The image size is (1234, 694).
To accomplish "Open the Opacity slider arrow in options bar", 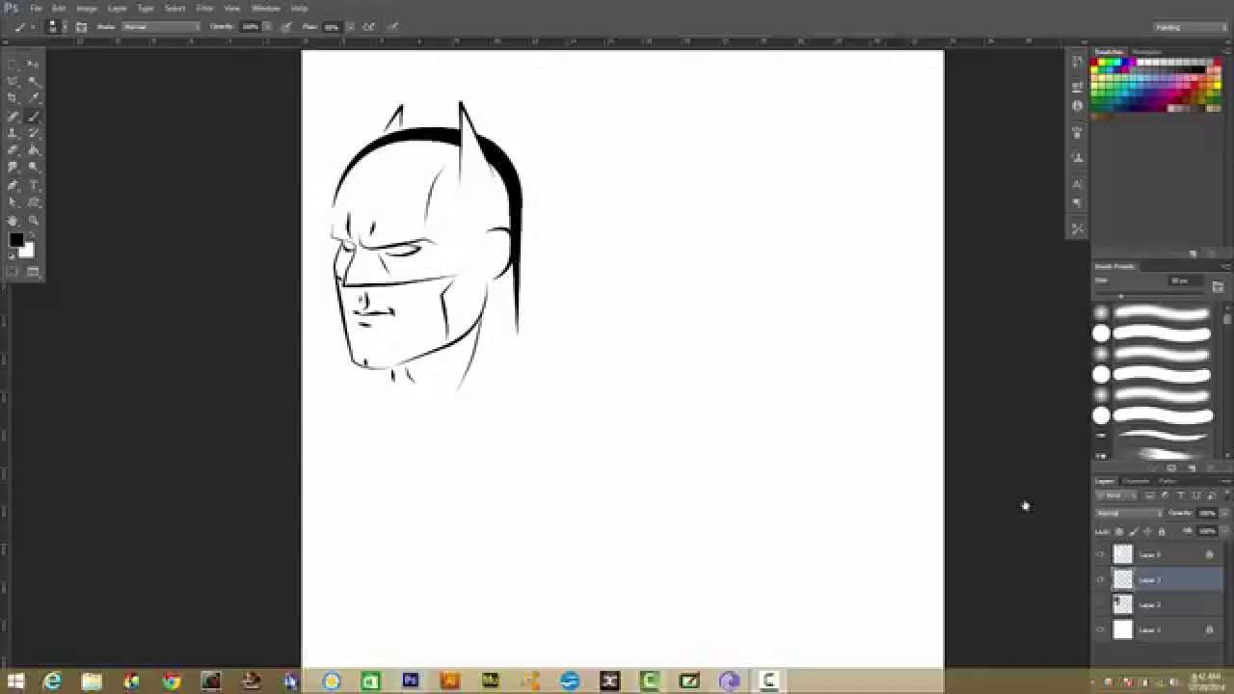I will tap(268, 27).
